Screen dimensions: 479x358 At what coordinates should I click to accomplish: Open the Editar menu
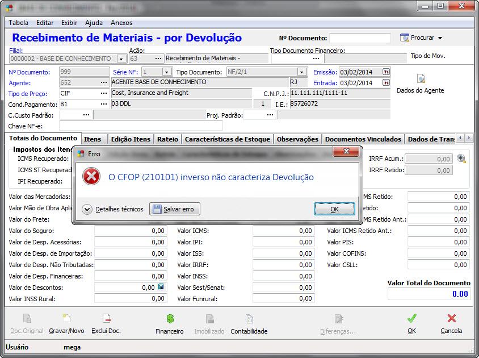(x=45, y=23)
